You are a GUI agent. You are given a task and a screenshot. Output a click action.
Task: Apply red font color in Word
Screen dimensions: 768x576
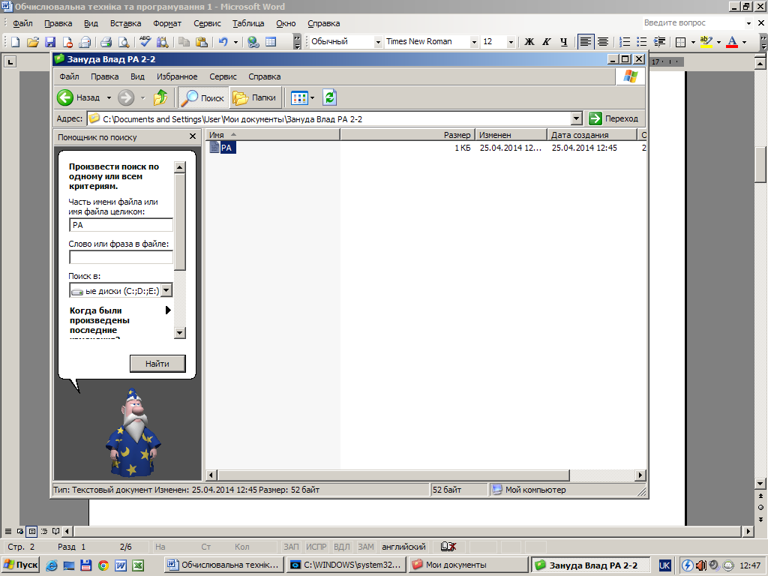click(x=732, y=42)
